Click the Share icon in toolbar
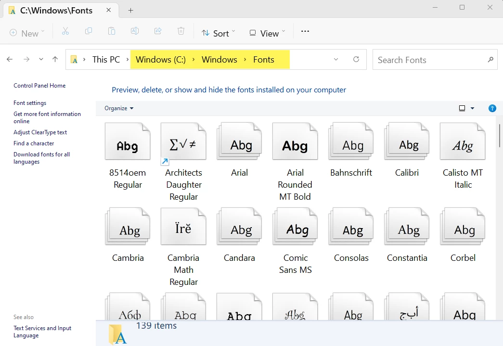Screen dimensions: 503x346 [x=158, y=31]
